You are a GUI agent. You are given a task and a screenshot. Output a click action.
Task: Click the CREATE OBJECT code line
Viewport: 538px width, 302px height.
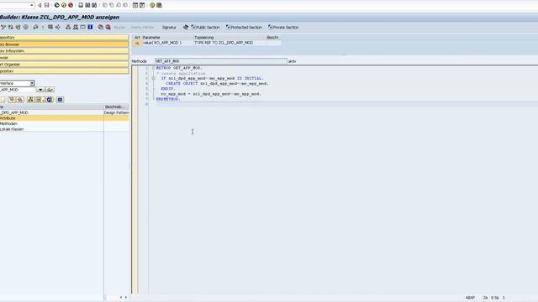217,84
